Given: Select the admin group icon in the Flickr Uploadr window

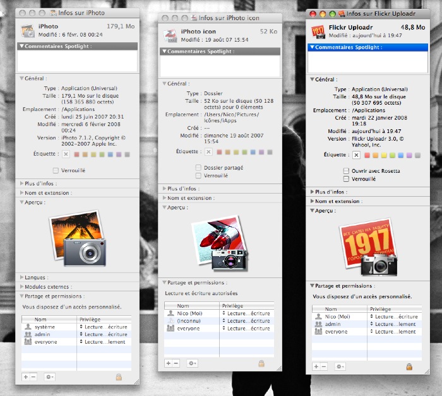Looking at the screenshot, I should coord(318,324).
